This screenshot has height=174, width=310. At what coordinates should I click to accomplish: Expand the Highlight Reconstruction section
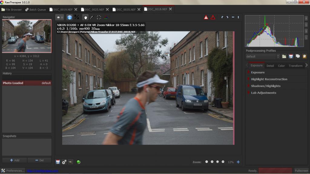click(x=269, y=79)
